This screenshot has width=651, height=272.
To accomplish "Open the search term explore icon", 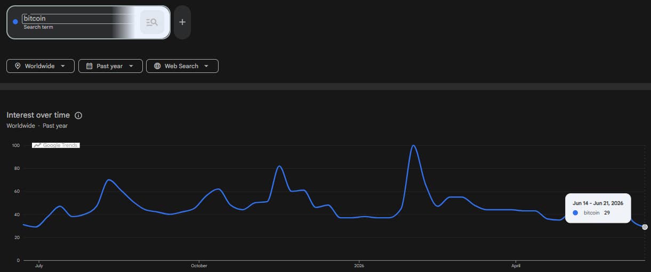I will (152, 22).
